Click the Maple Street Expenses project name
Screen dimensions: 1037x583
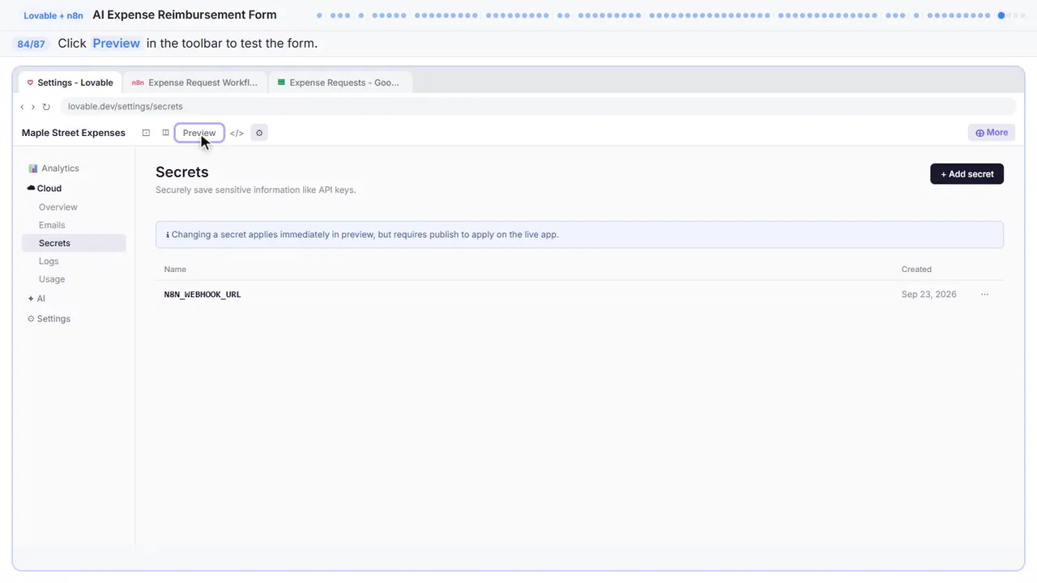[74, 133]
